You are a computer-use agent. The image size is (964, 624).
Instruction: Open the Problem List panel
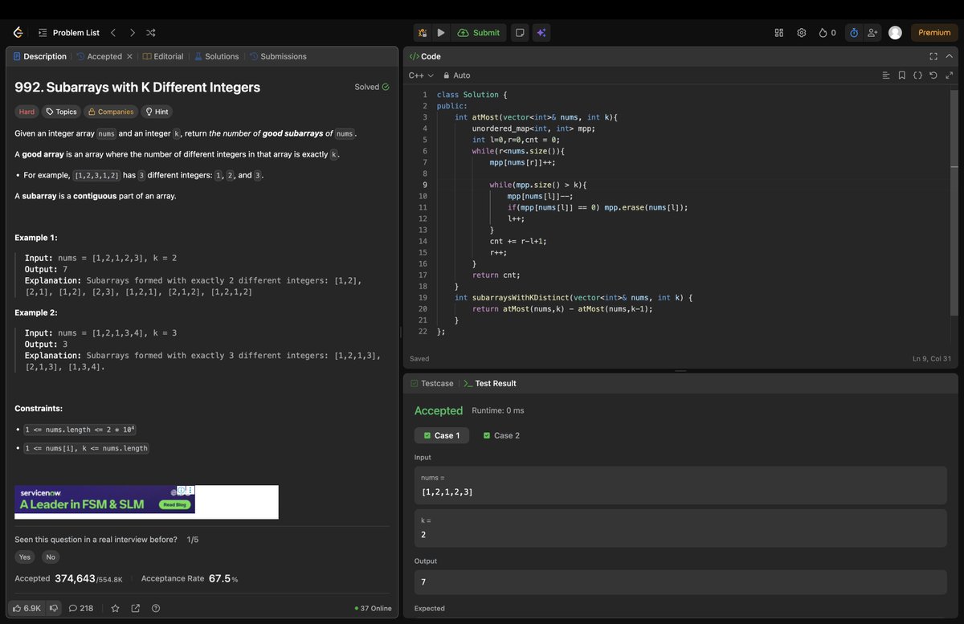point(69,33)
